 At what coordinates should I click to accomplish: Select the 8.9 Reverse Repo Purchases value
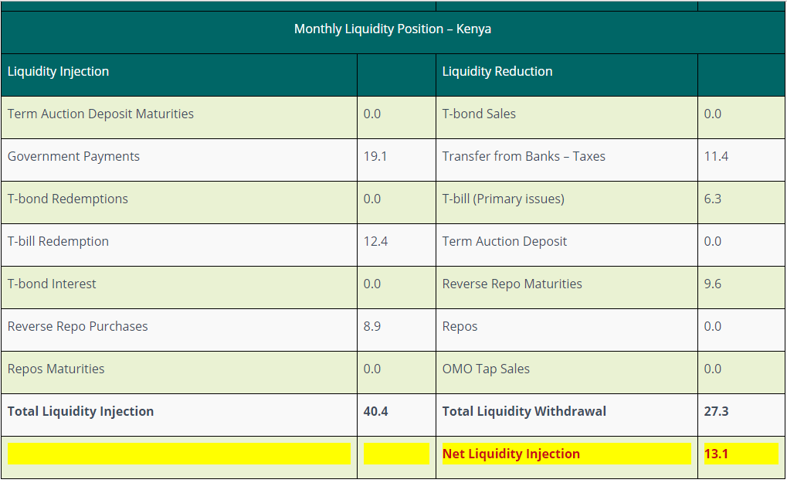[x=372, y=327]
